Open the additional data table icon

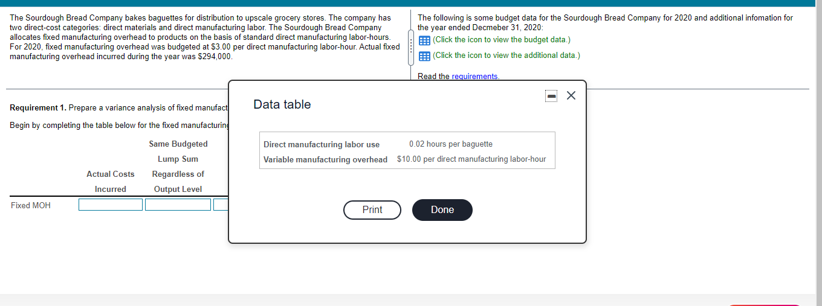424,56
